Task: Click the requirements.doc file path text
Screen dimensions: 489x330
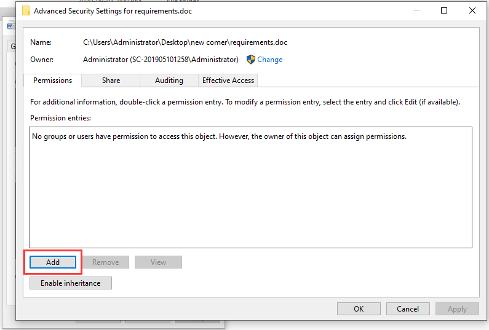Action: [x=185, y=42]
